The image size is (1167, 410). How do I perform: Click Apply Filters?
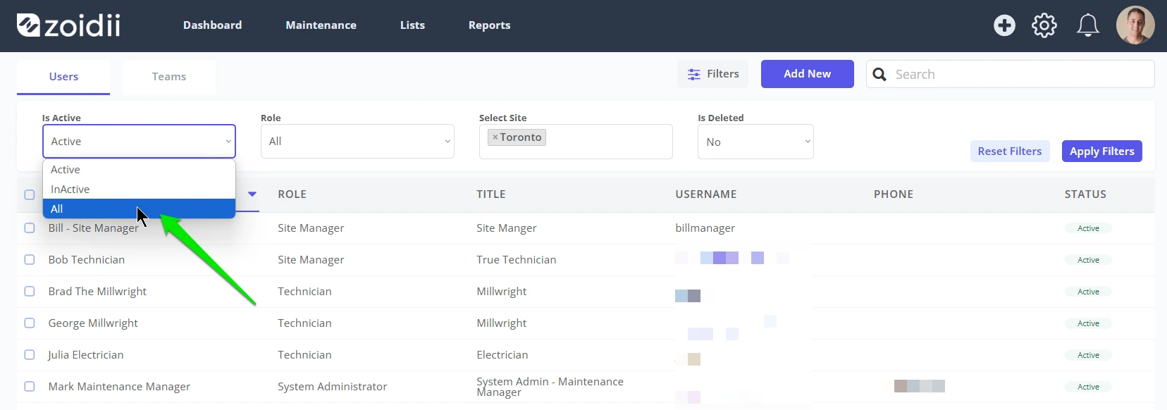(x=1102, y=151)
